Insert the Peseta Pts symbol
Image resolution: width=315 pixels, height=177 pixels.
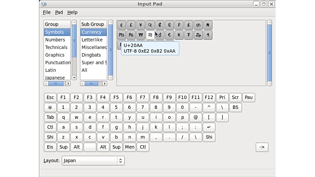121,35
